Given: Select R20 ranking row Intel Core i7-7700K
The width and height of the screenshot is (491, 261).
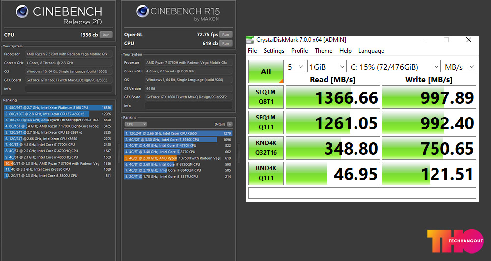Looking at the screenshot, I should [58, 145].
